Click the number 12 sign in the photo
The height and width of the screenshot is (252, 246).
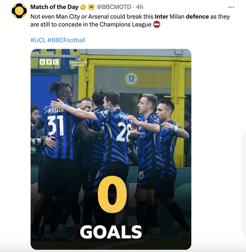click(131, 79)
